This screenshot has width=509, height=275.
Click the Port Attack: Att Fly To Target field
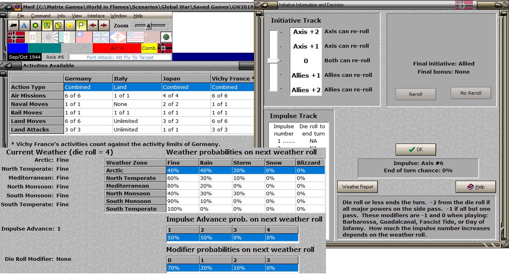click(x=120, y=57)
